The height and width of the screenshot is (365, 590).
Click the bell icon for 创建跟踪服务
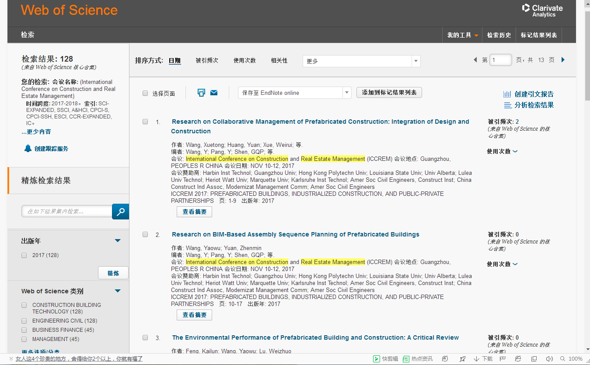pos(28,148)
